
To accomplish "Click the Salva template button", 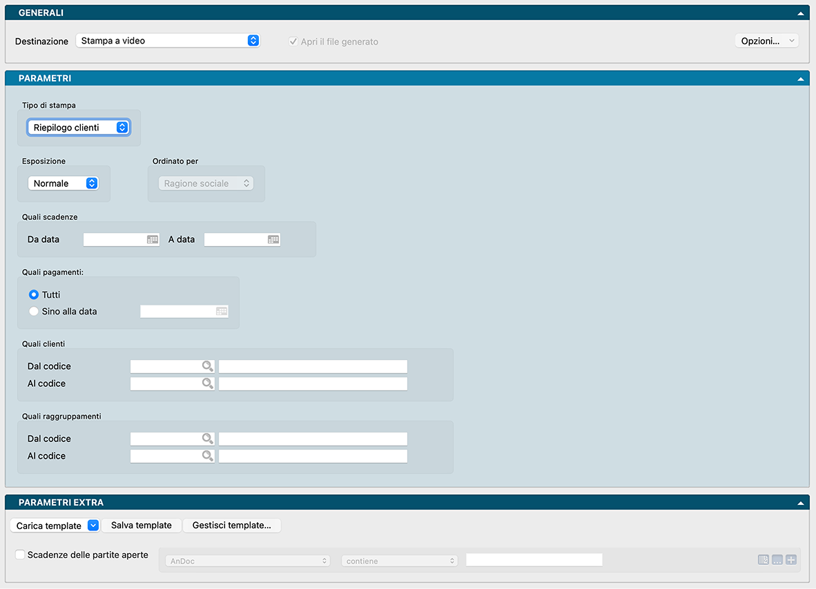I will click(142, 526).
